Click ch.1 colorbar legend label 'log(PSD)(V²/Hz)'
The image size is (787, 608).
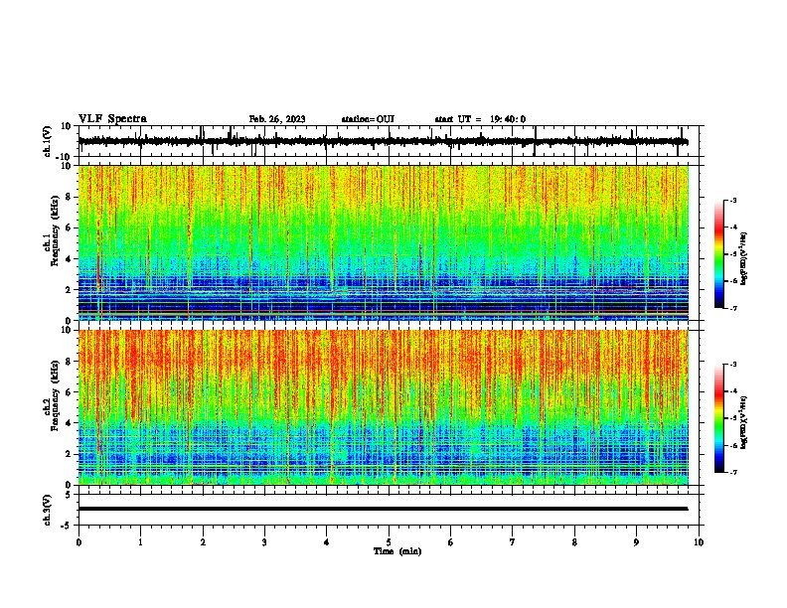click(743, 259)
